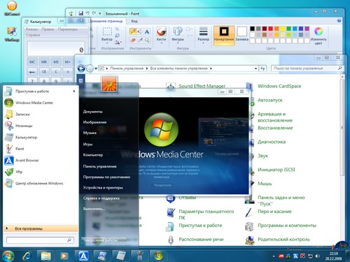Open the Windows CardSpace link
The image size is (350, 262).
pyautogui.click(x=279, y=86)
